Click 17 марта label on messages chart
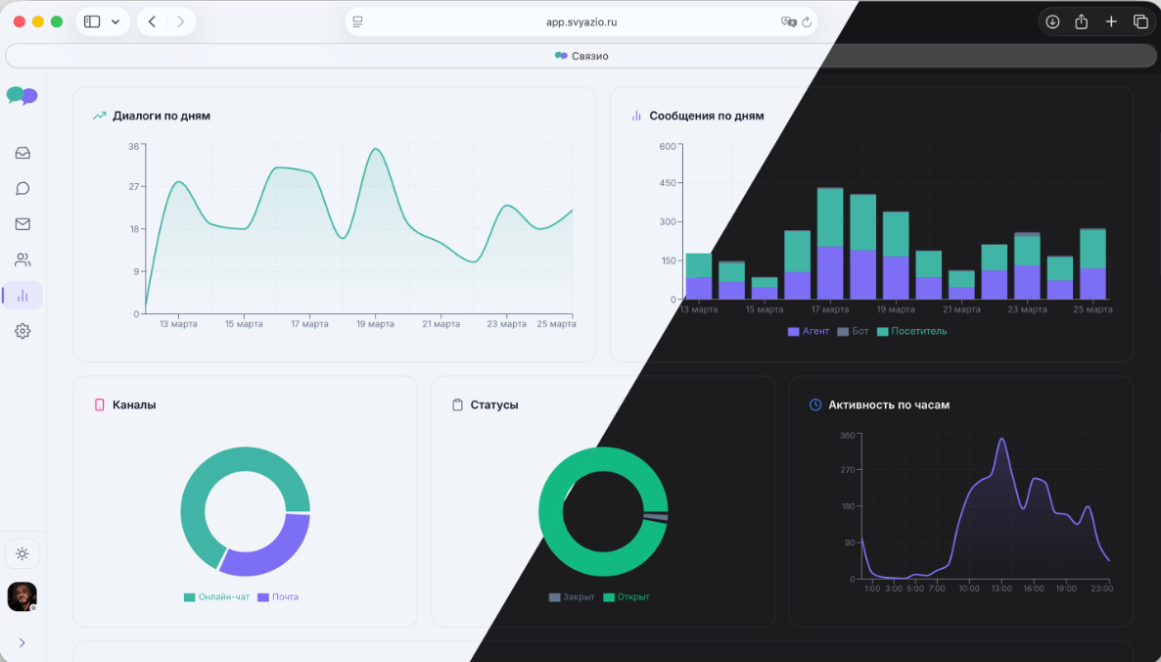This screenshot has width=1161, height=662. coord(830,309)
